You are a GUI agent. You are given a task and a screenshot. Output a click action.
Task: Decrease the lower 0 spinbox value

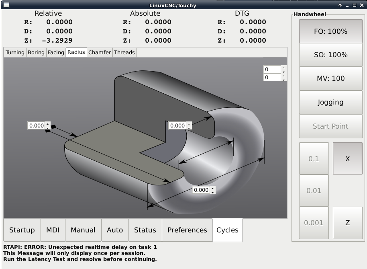click(283, 80)
